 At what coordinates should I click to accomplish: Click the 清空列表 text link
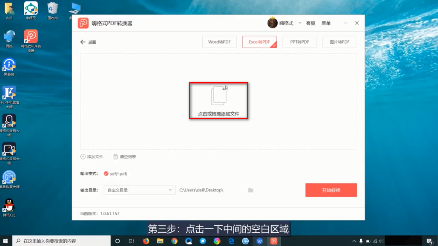128,157
